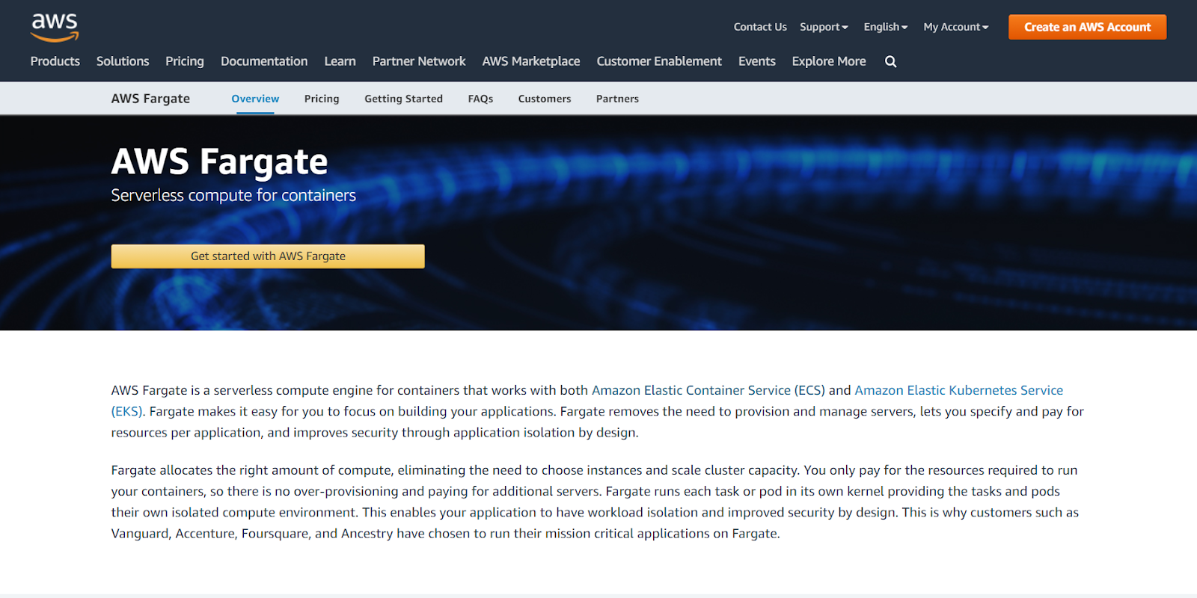The image size is (1197, 598).
Task: Click the 'Serverless compute for containers' subtitle
Action: [x=233, y=195]
